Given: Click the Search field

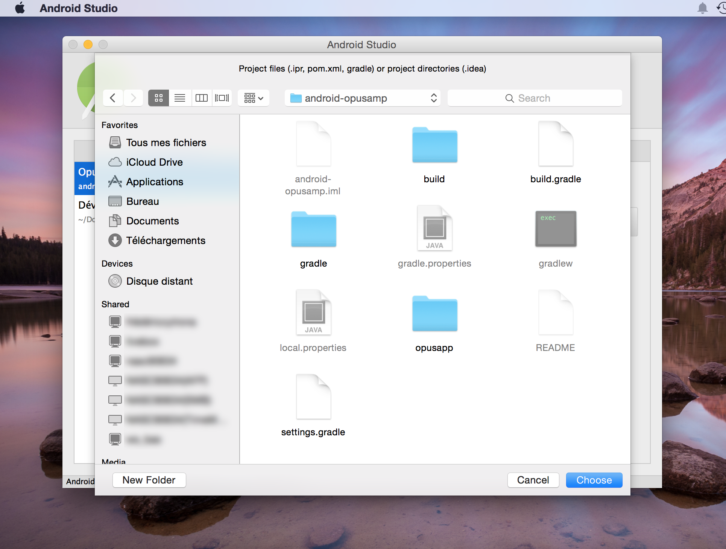Looking at the screenshot, I should [x=534, y=98].
